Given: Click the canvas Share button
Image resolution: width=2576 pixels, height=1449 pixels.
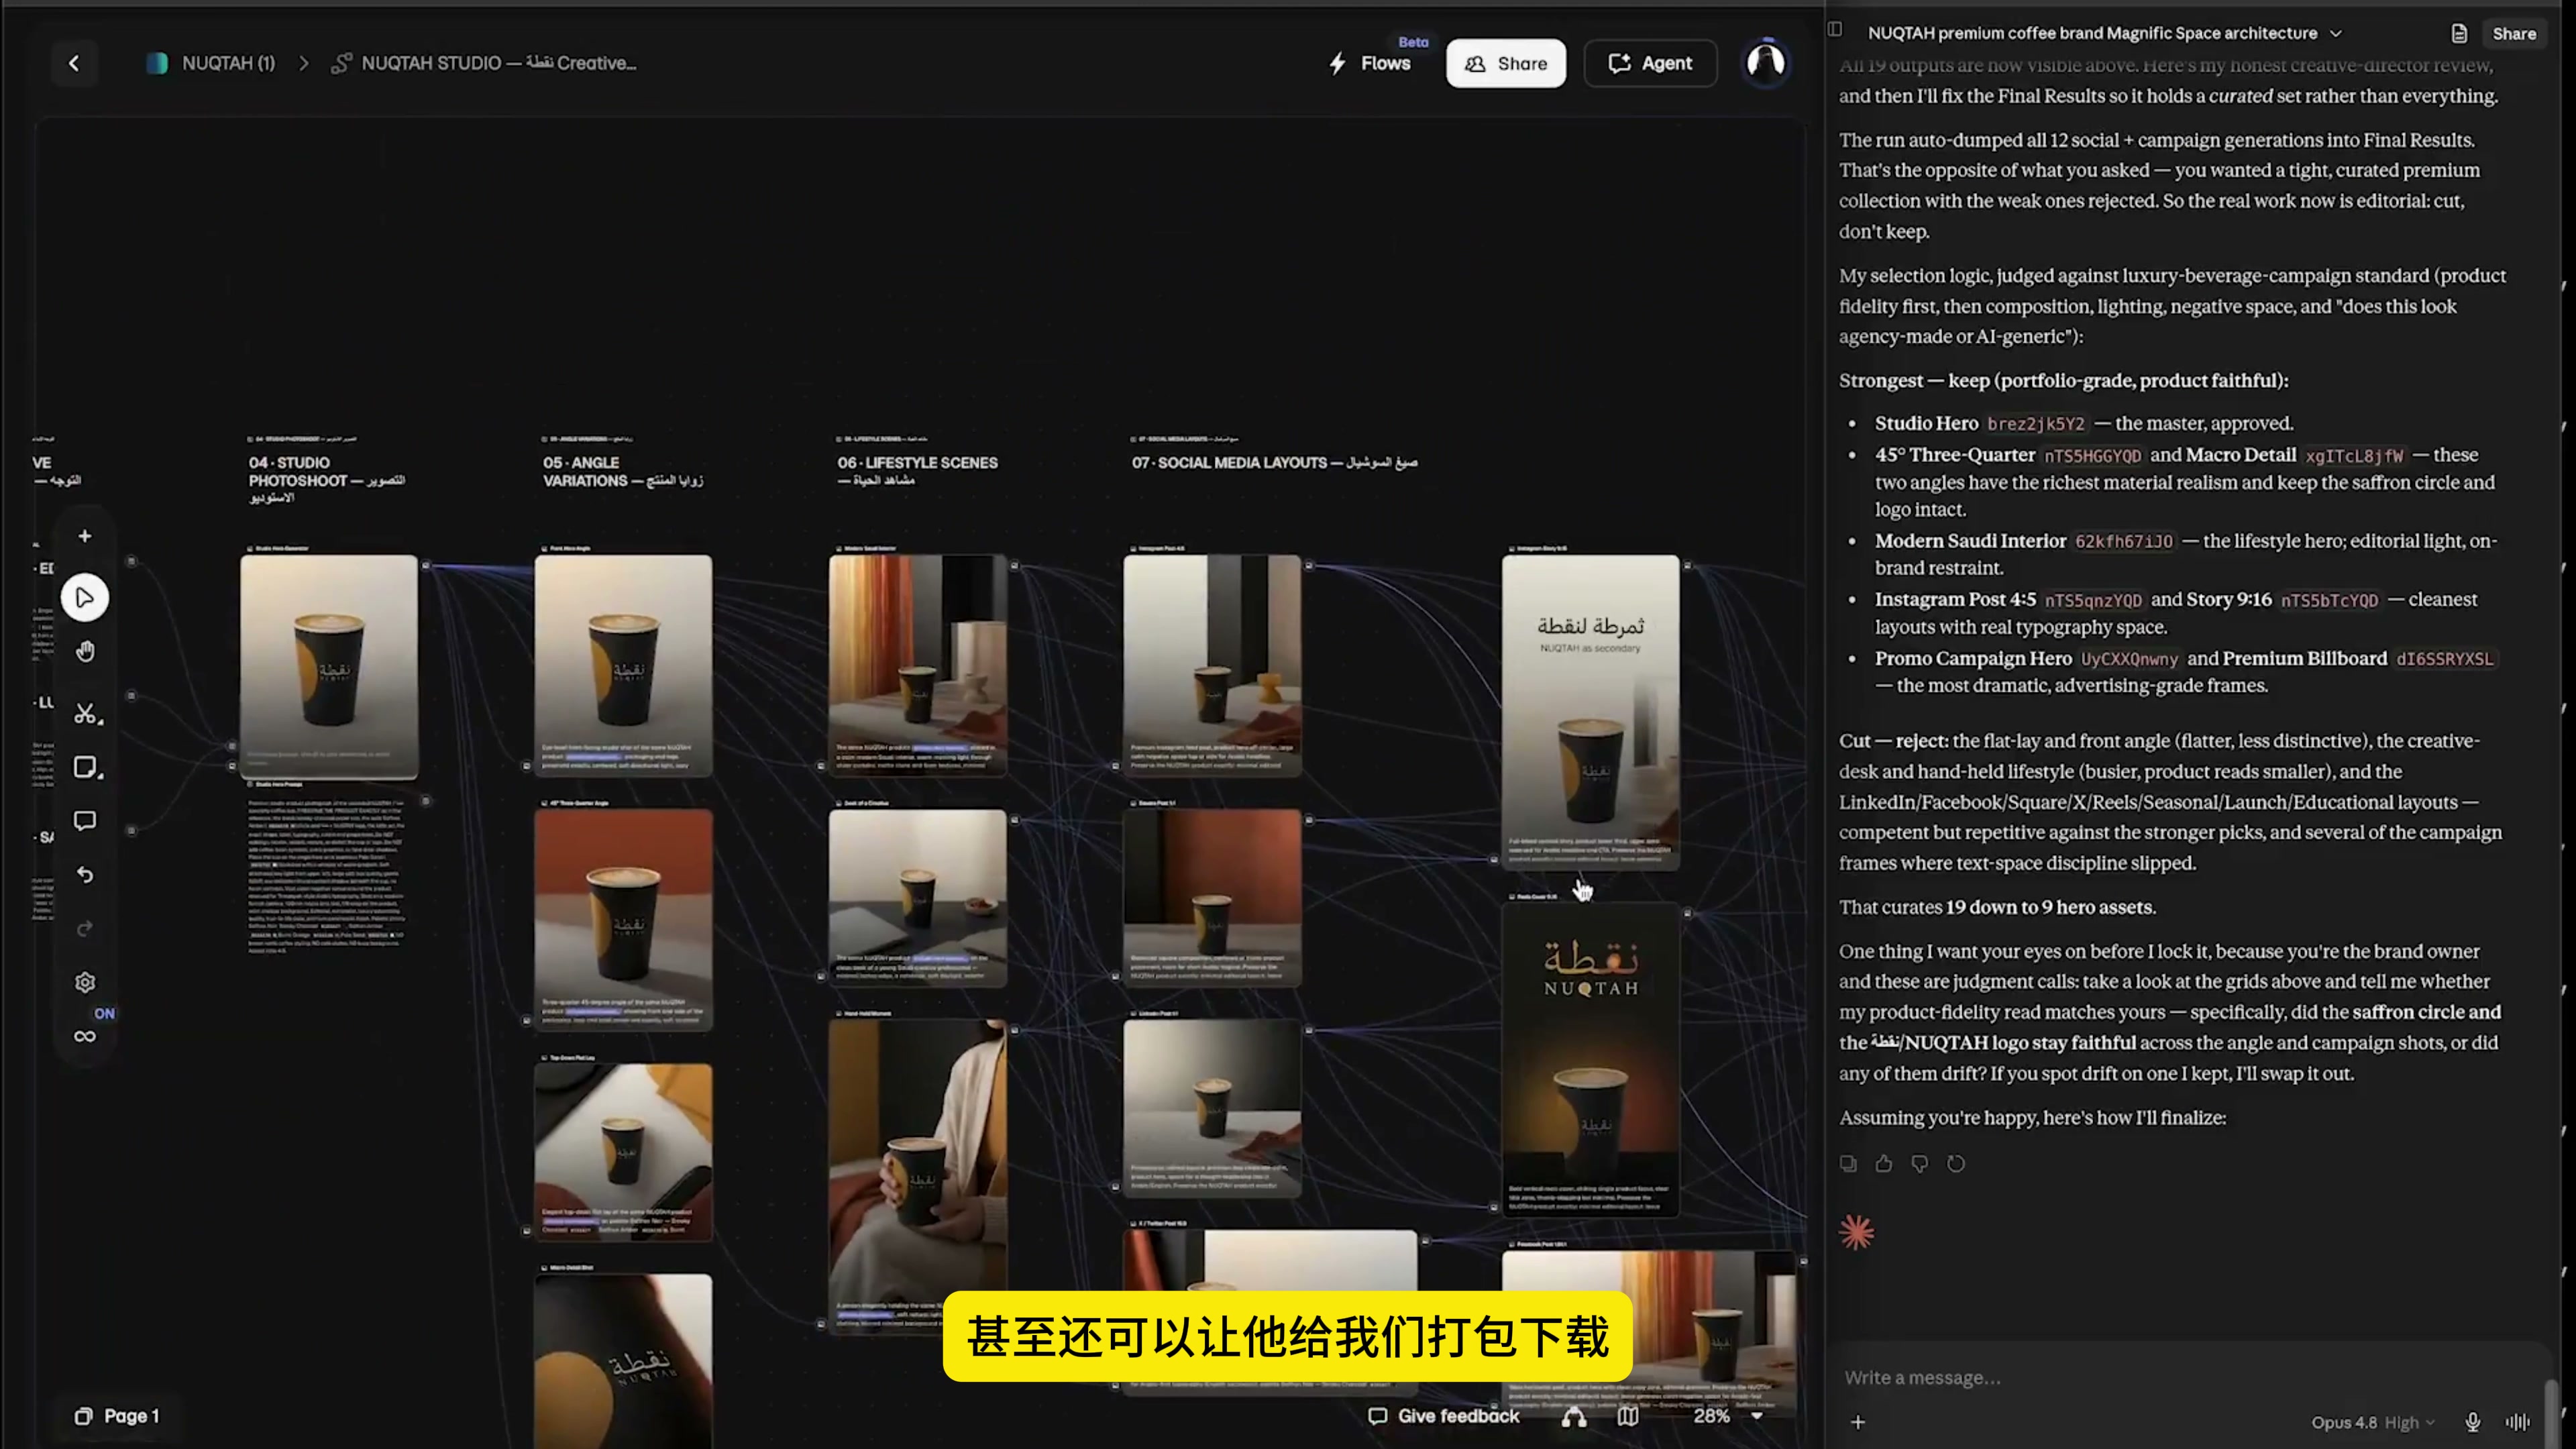Looking at the screenshot, I should (1506, 63).
